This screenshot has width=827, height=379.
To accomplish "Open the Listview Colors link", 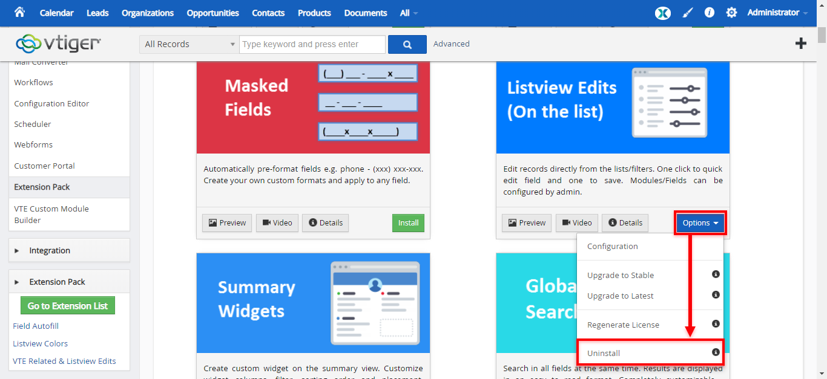I will 40,344.
